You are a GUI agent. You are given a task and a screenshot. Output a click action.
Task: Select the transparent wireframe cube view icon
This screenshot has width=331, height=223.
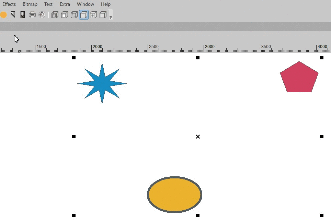click(74, 15)
